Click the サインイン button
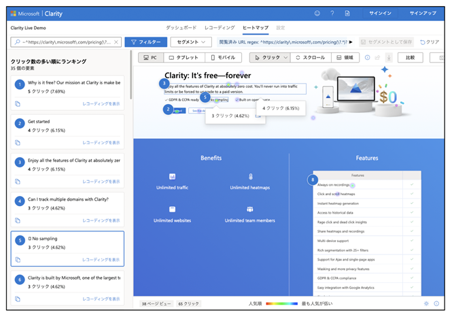This screenshot has width=452, height=317. point(380,14)
